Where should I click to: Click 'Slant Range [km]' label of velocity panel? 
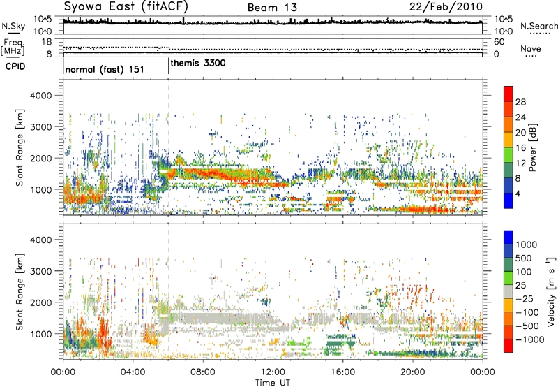click(20, 291)
